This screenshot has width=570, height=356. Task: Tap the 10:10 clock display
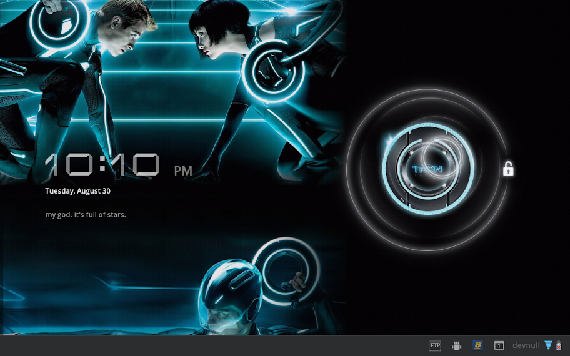coord(102,165)
